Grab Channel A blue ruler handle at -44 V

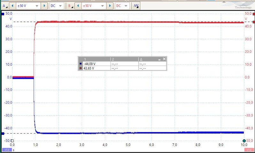[x=3, y=134]
